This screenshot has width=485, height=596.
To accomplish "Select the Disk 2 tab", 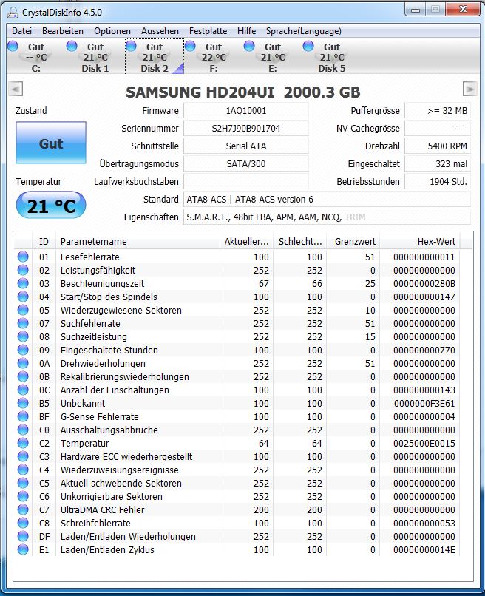I will (155, 57).
